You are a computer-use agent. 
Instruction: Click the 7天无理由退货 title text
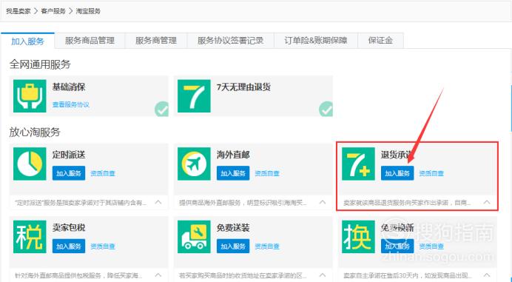point(243,87)
